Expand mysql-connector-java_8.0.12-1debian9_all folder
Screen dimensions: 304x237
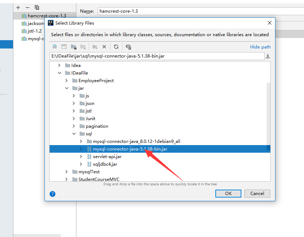[81, 141]
